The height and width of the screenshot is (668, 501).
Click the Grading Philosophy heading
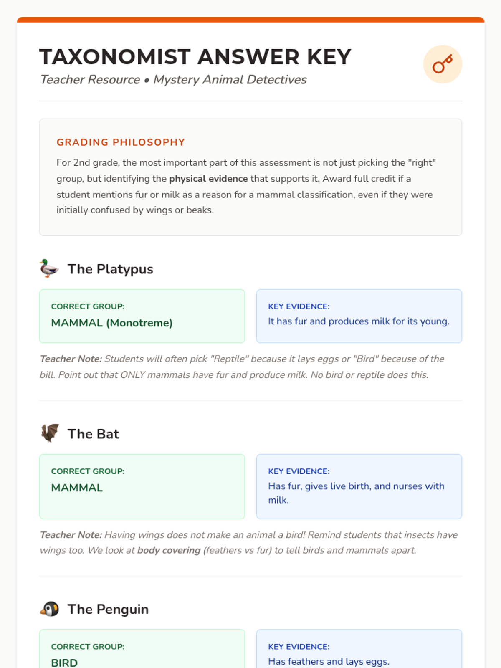pyautogui.click(x=121, y=142)
